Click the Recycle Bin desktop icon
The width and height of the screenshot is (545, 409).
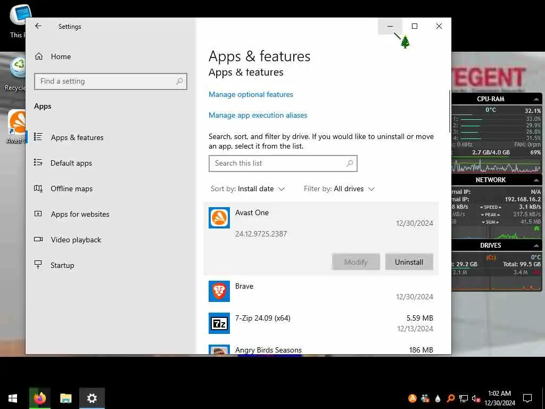pyautogui.click(x=16, y=75)
